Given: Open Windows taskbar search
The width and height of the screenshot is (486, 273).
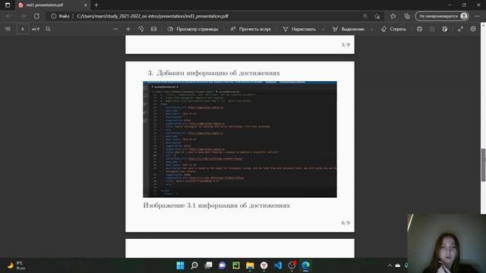Looking at the screenshot, I should point(194,265).
